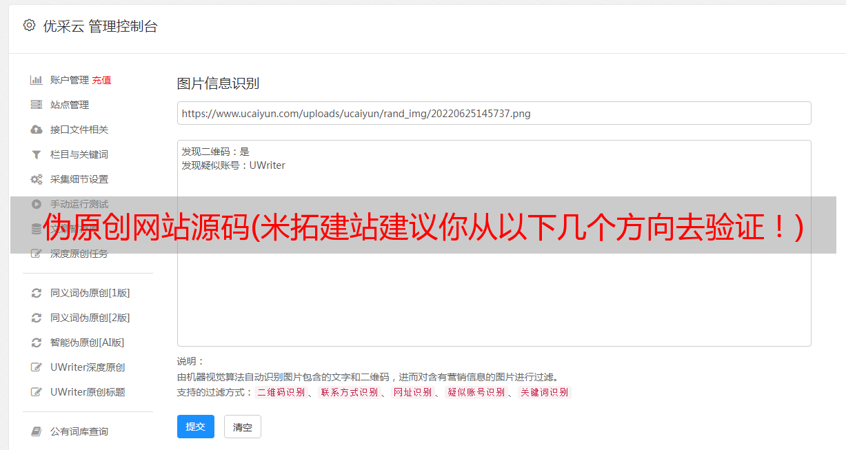This screenshot has height=450, width=846.
Task: Click the 图片信息识别 page heading
Action: [x=218, y=83]
